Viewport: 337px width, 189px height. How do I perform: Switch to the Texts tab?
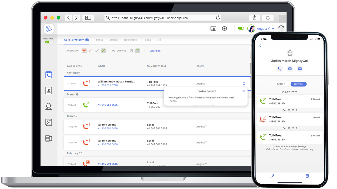click(99, 40)
